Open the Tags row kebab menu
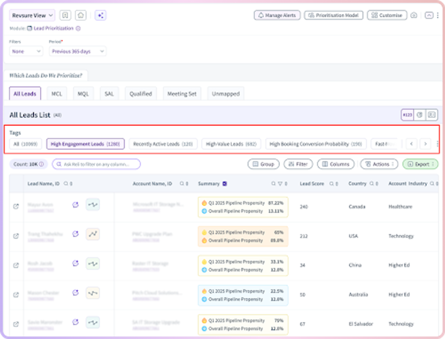Viewport: 445px width, 339px height. pos(438,144)
